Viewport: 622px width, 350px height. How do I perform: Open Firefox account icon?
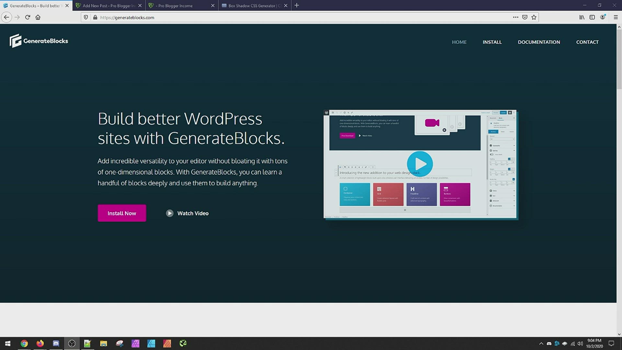(603, 17)
